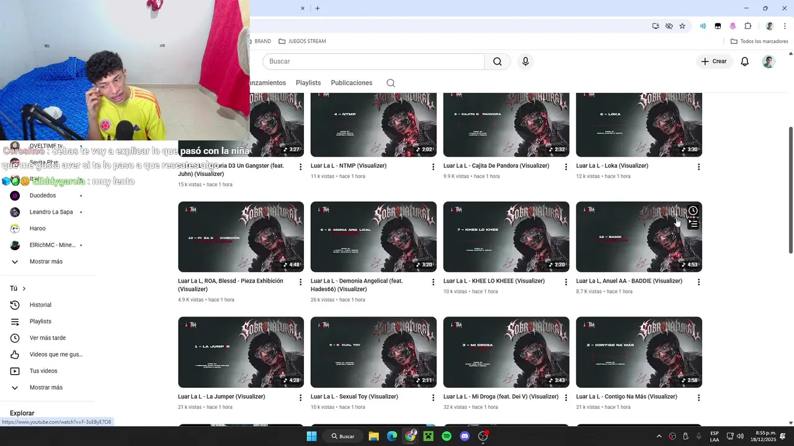Open options menu for NTMP (Visualizer)
Image resolution: width=794 pixels, height=446 pixels.
433,167
